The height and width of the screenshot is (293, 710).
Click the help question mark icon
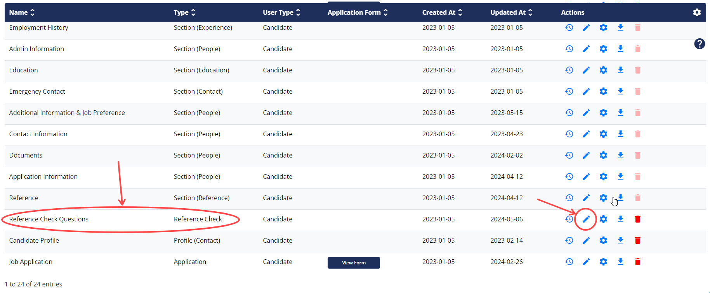point(700,44)
